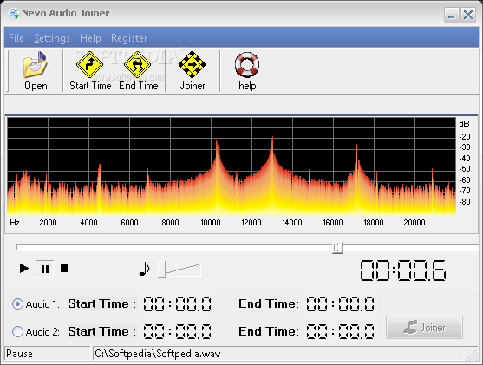Screen dimensions: 483x365
Task: Click the Nevo Audio Joiner title icon
Action: pos(14,14)
